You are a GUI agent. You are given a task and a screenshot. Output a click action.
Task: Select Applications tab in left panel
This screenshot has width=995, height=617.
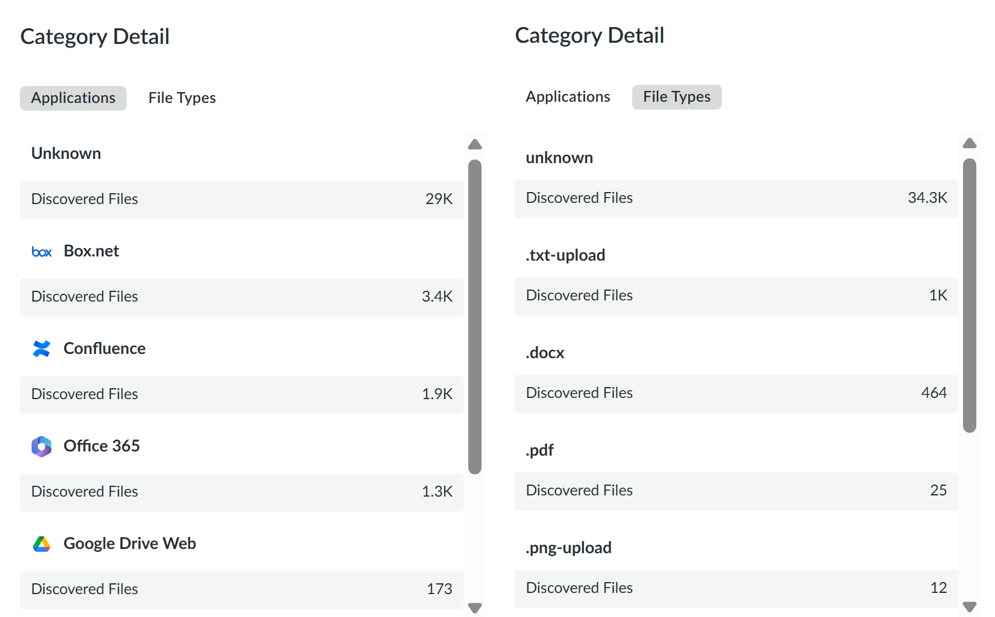pos(73,98)
